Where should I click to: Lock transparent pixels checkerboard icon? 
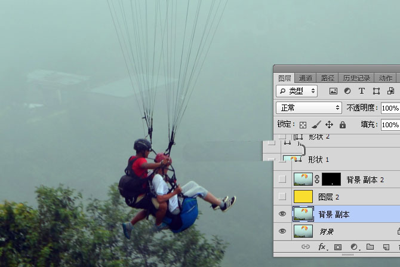point(303,125)
